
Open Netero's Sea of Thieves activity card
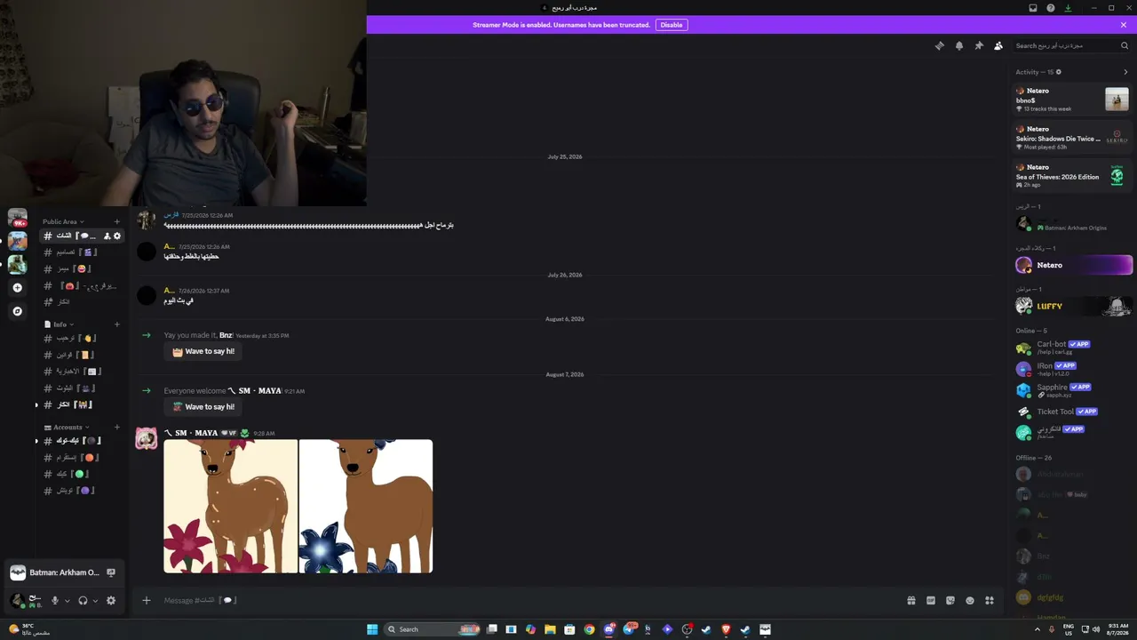point(1073,176)
